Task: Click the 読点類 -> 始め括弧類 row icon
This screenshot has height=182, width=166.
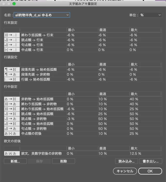Action: click(12, 114)
